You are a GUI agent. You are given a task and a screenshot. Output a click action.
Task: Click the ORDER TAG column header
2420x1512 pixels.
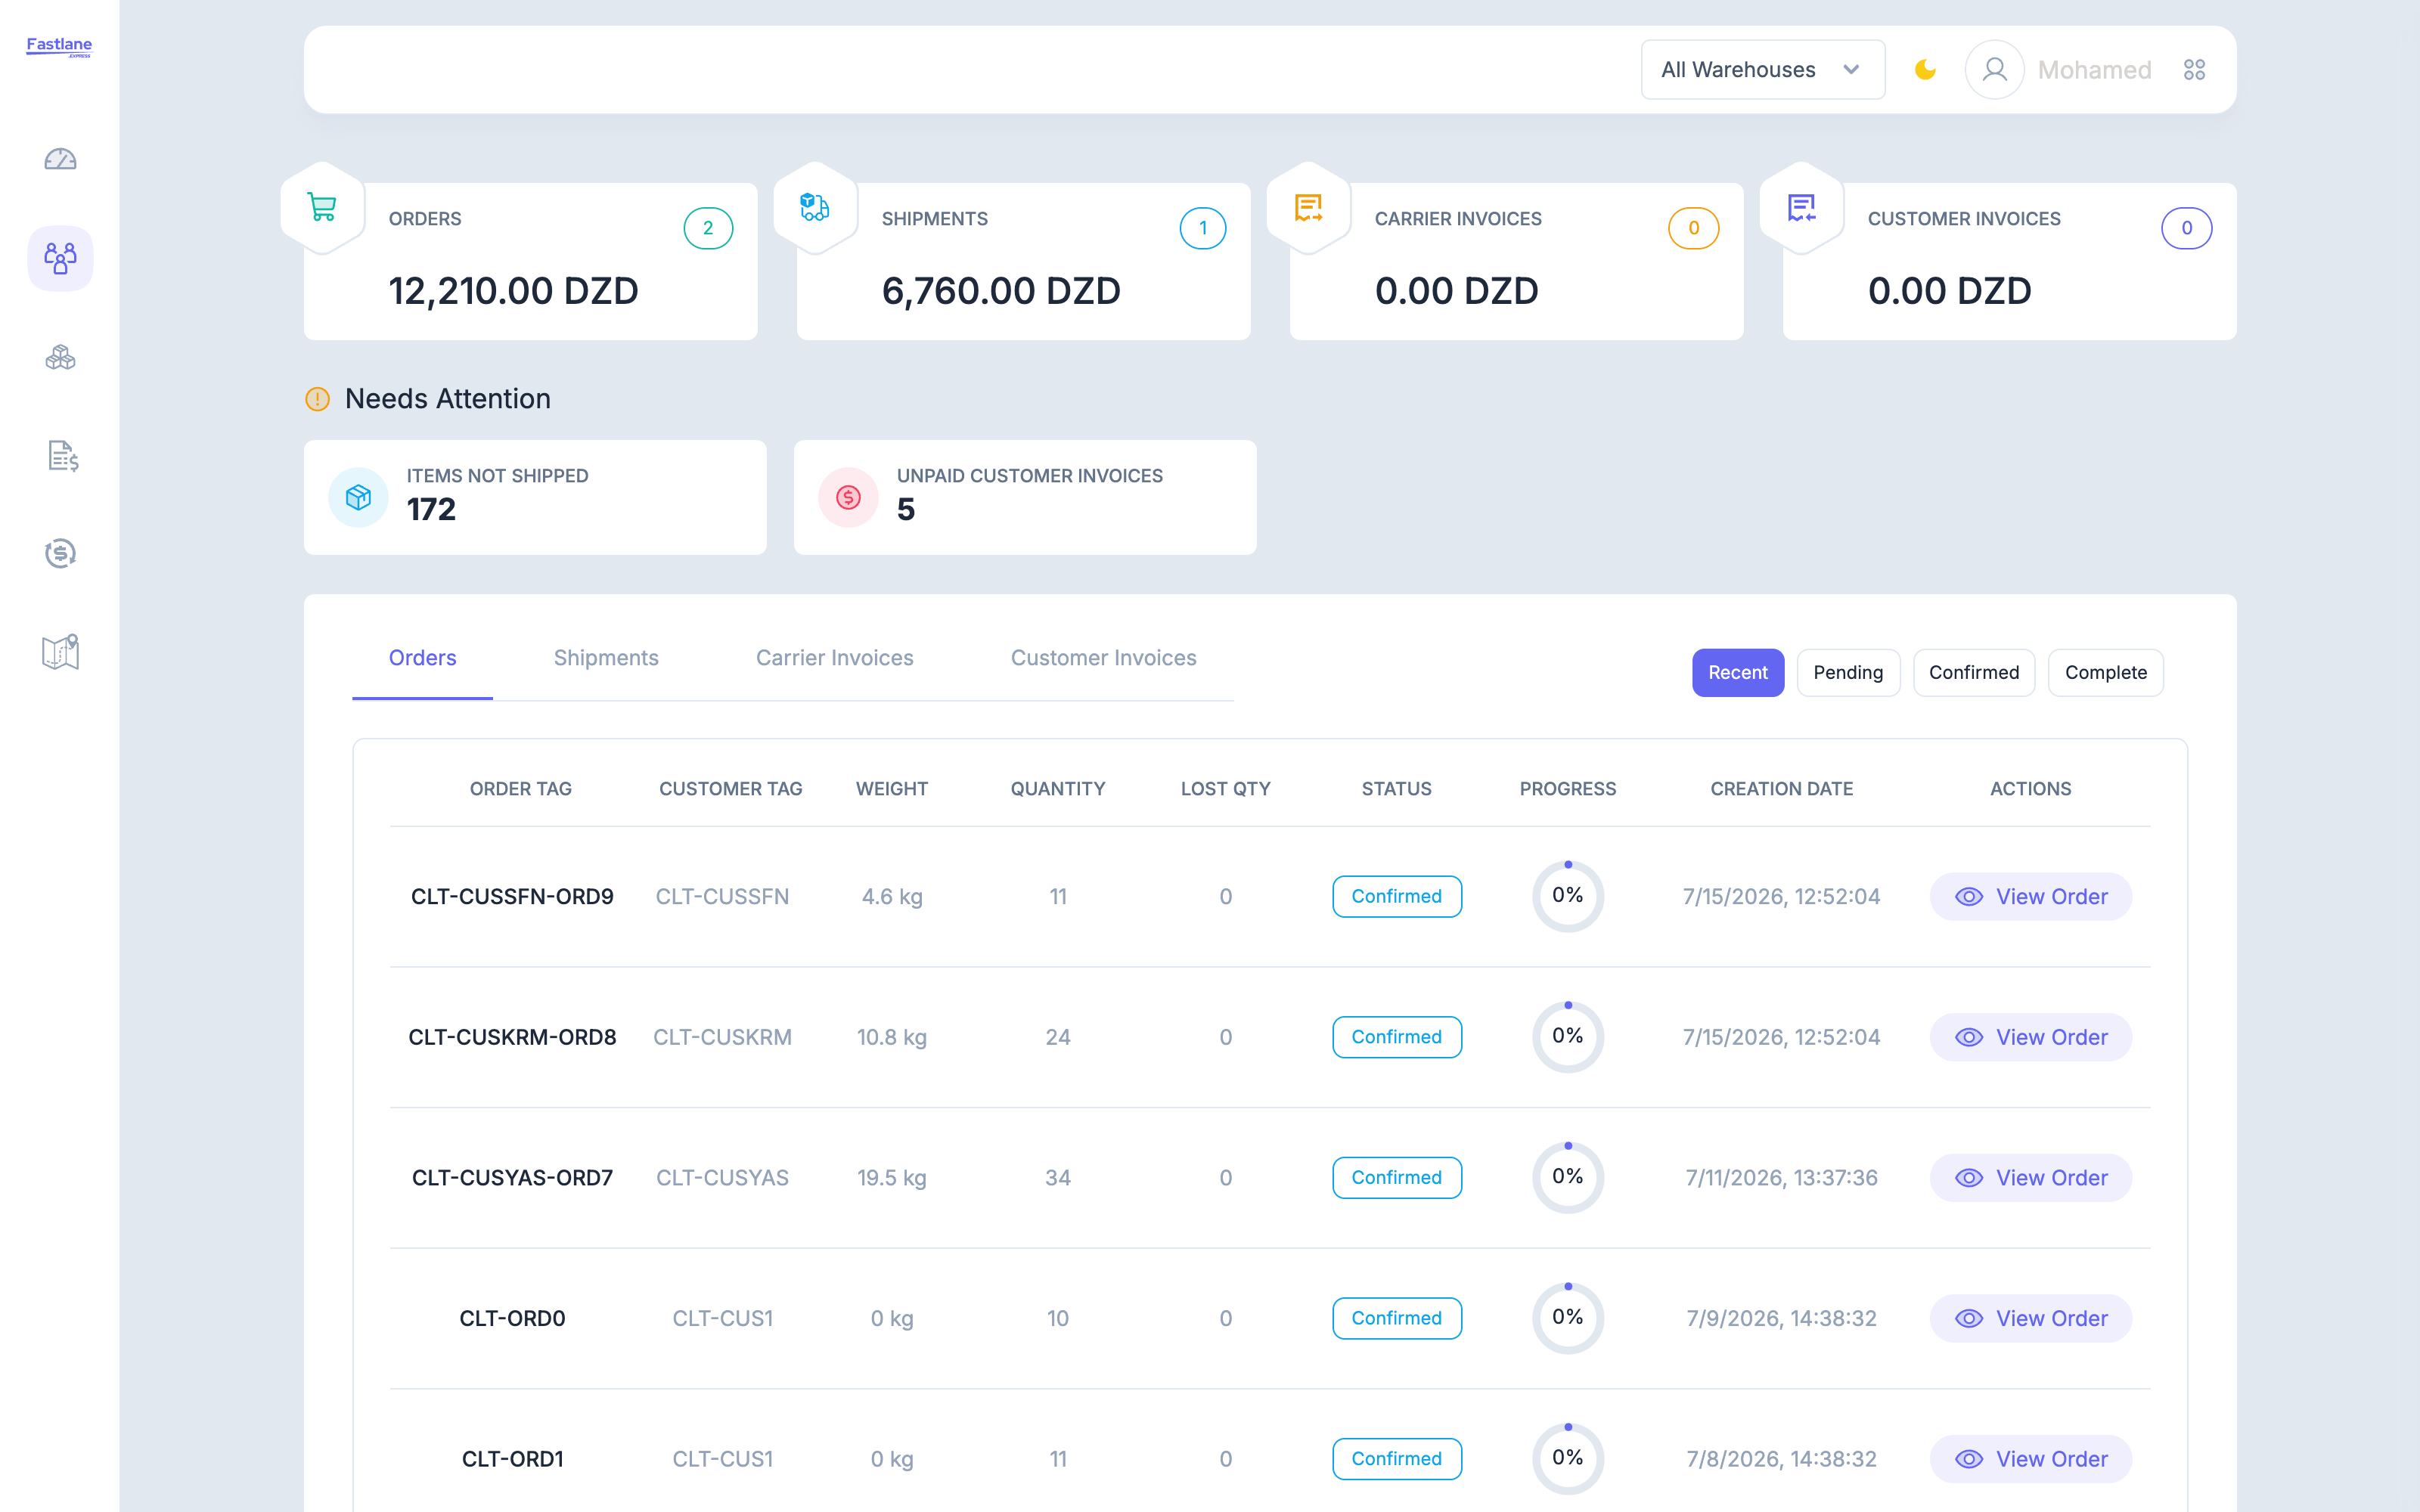521,789
